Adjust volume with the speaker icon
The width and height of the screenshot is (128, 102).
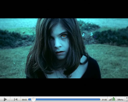tap(112, 99)
